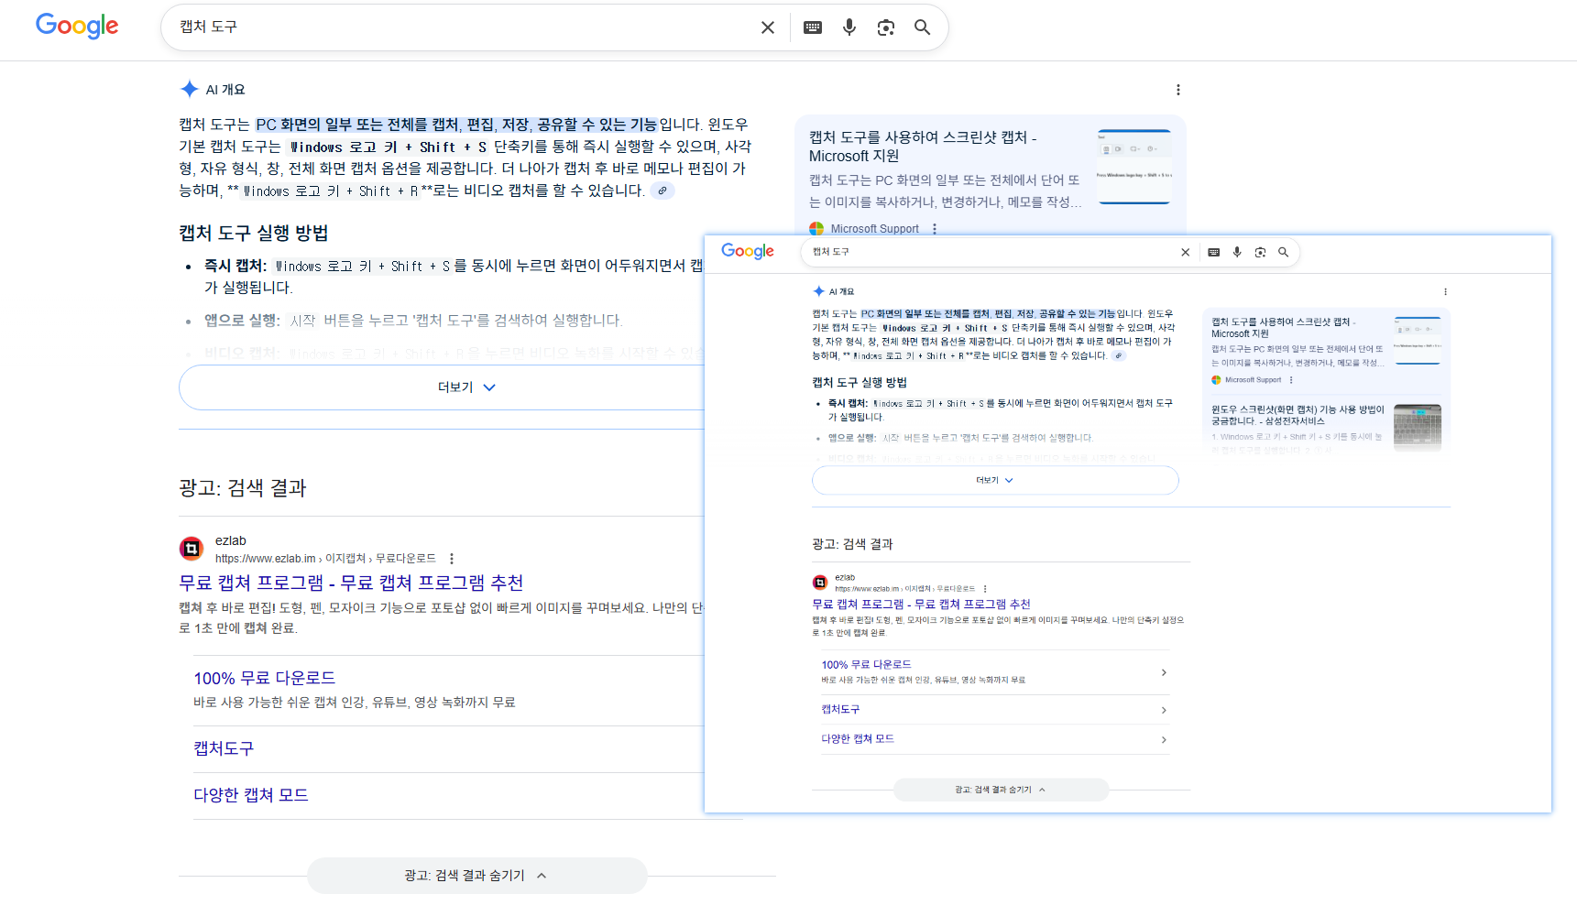Click the Microsoft Support logo on main page
1577x905 pixels.
pyautogui.click(x=816, y=229)
